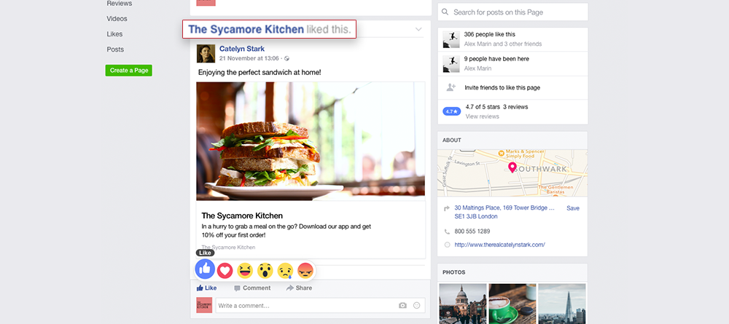Open the green coffee cup photo thumbnail

tap(512, 304)
